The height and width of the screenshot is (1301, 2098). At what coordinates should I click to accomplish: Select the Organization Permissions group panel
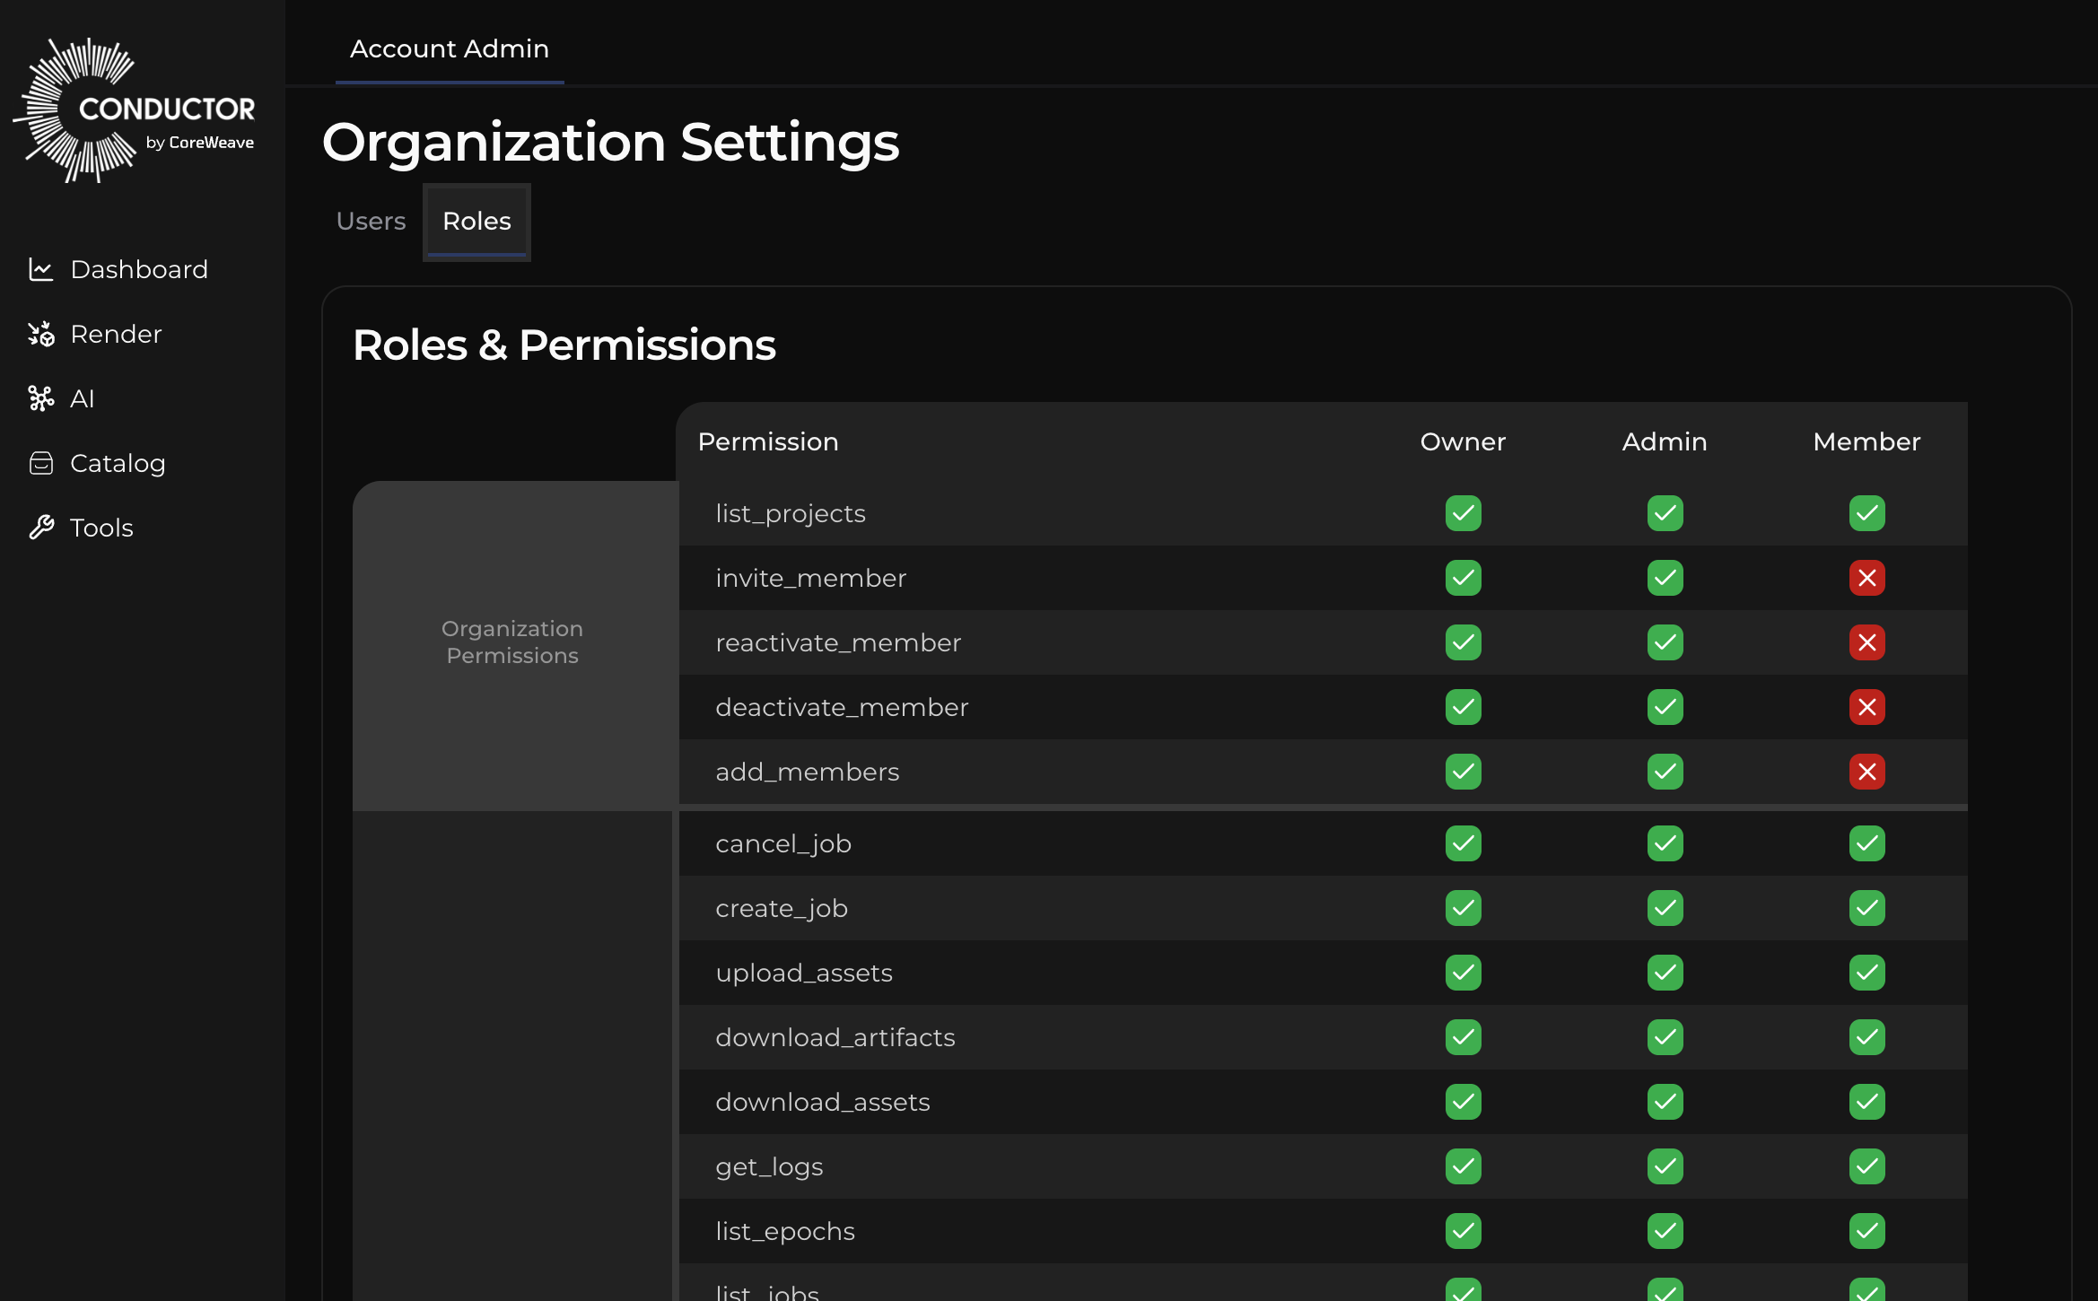coord(512,642)
